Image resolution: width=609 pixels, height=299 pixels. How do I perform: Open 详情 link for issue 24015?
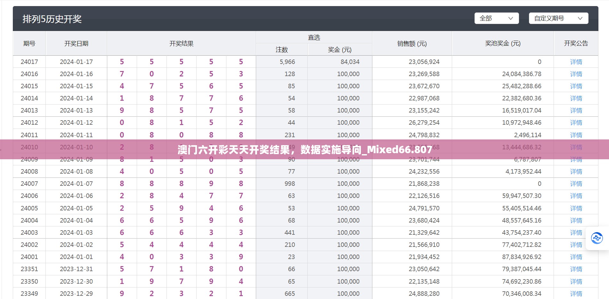coord(576,86)
